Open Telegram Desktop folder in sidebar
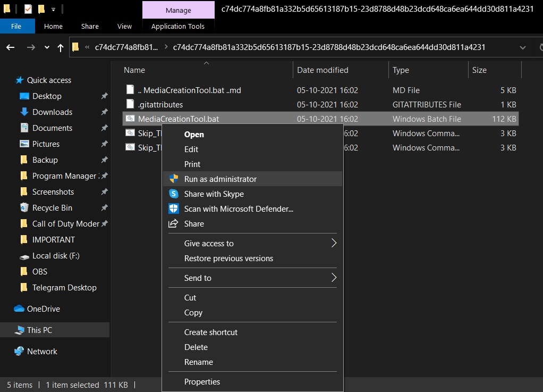543x392 pixels. [x=64, y=287]
